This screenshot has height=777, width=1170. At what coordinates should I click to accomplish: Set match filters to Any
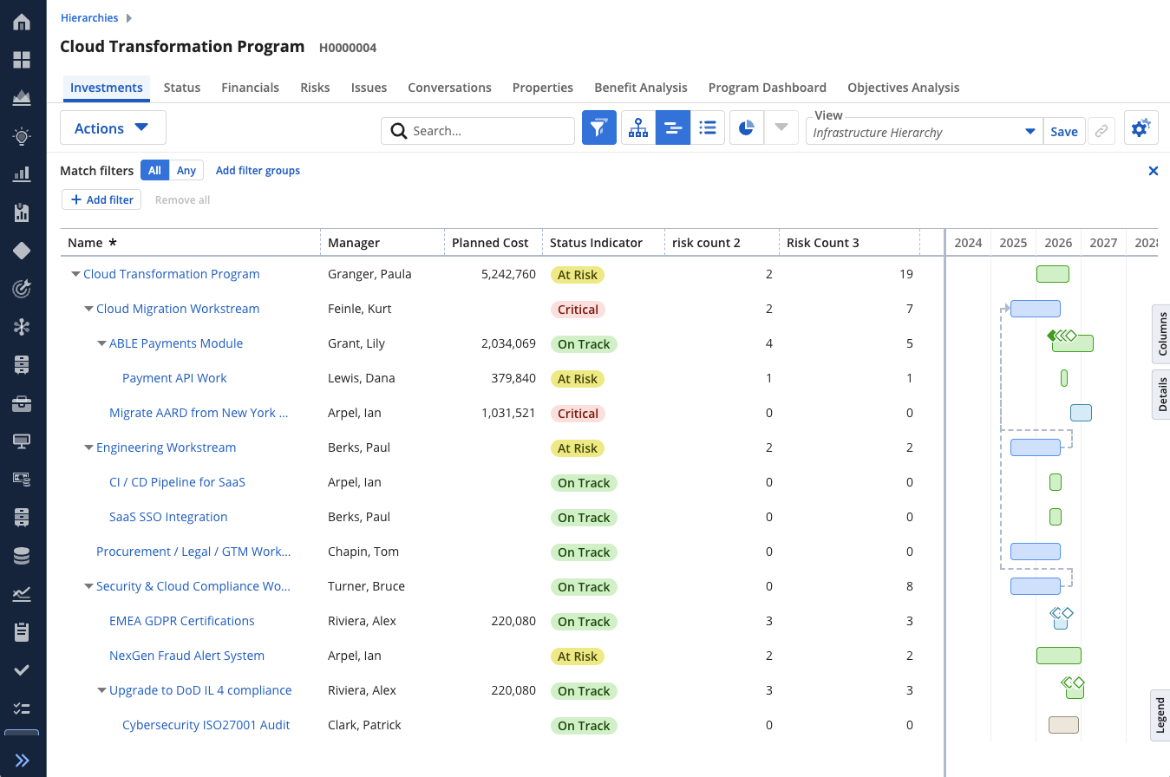point(186,170)
